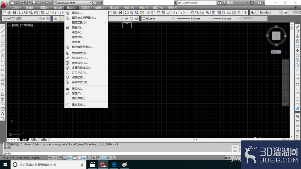
Task: Open the 绘图(D) menu
Action: [100, 8]
